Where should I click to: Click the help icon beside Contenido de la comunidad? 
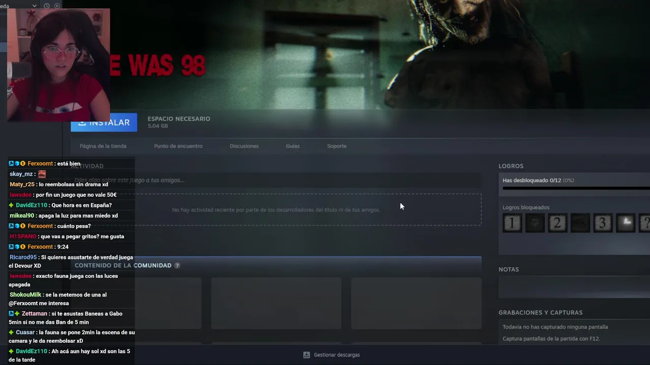click(x=177, y=265)
